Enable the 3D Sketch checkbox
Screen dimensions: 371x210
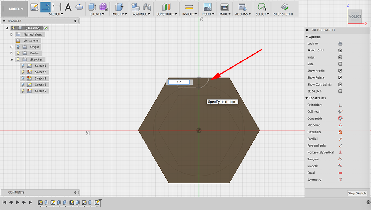pos(340,91)
